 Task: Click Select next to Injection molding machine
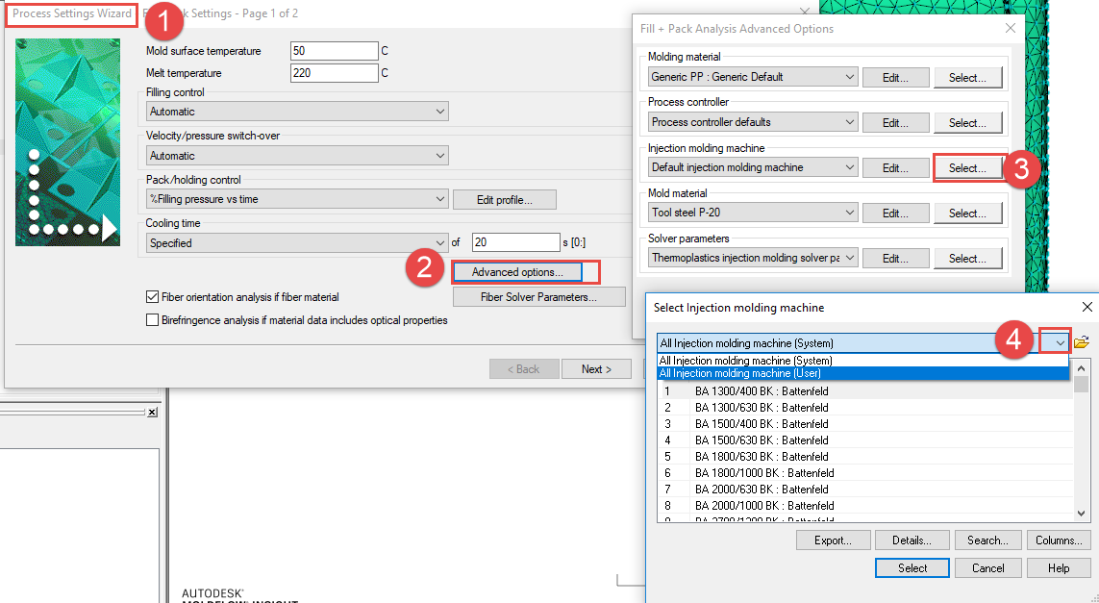click(968, 167)
